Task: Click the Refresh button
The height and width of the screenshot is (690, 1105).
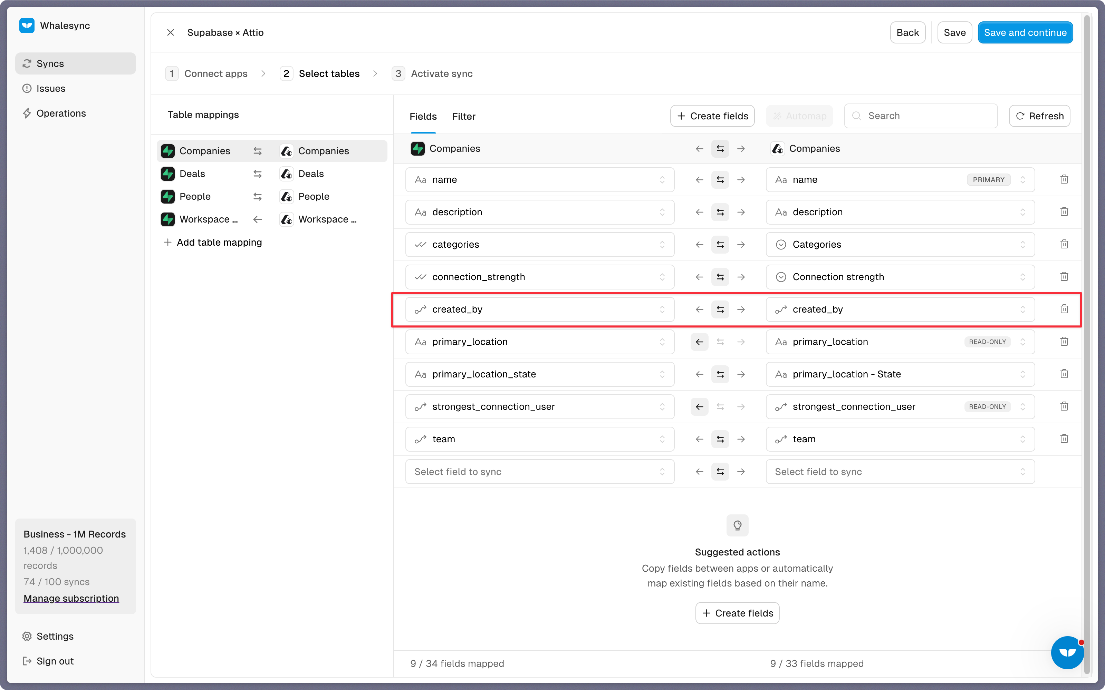Action: (1039, 116)
